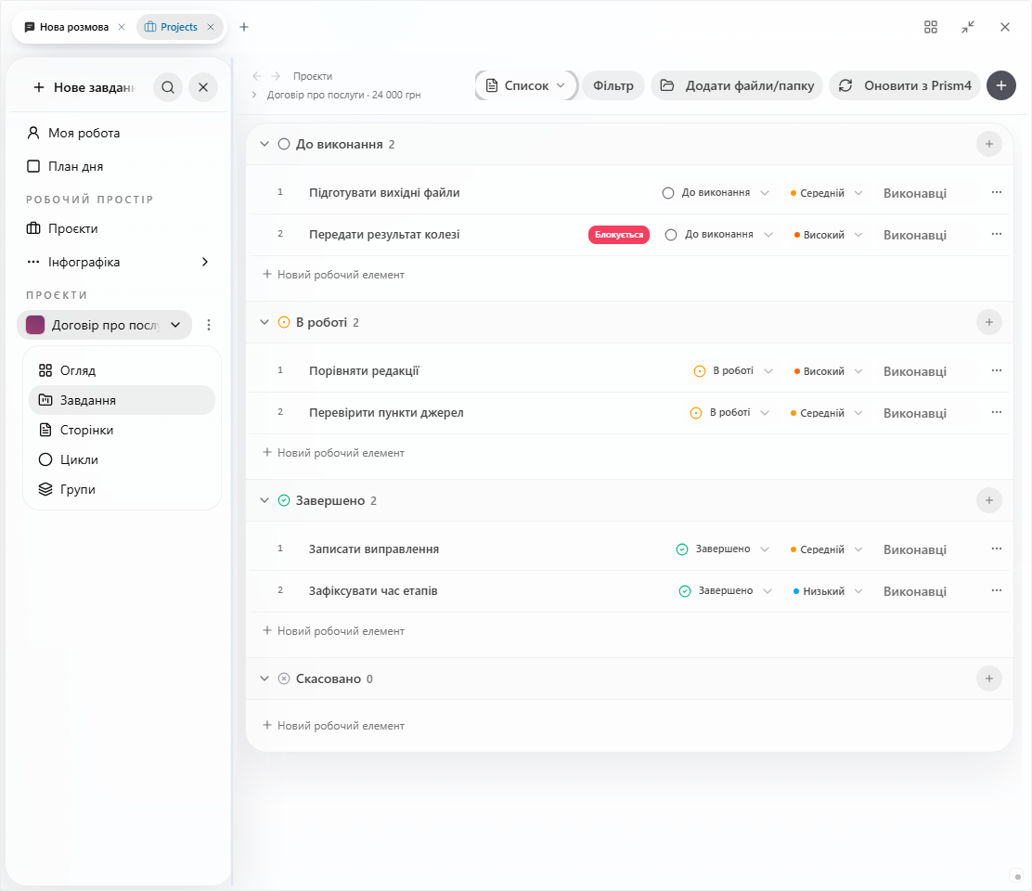
Task: Open search with the magnifier icon
Action: coord(168,87)
